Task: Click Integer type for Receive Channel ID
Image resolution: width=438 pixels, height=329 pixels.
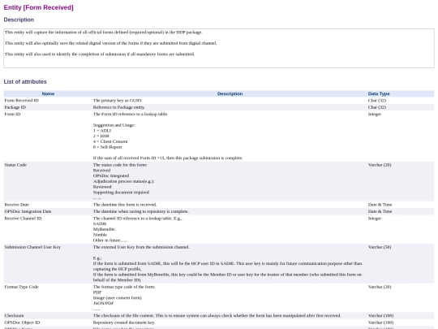Action: [x=375, y=219]
